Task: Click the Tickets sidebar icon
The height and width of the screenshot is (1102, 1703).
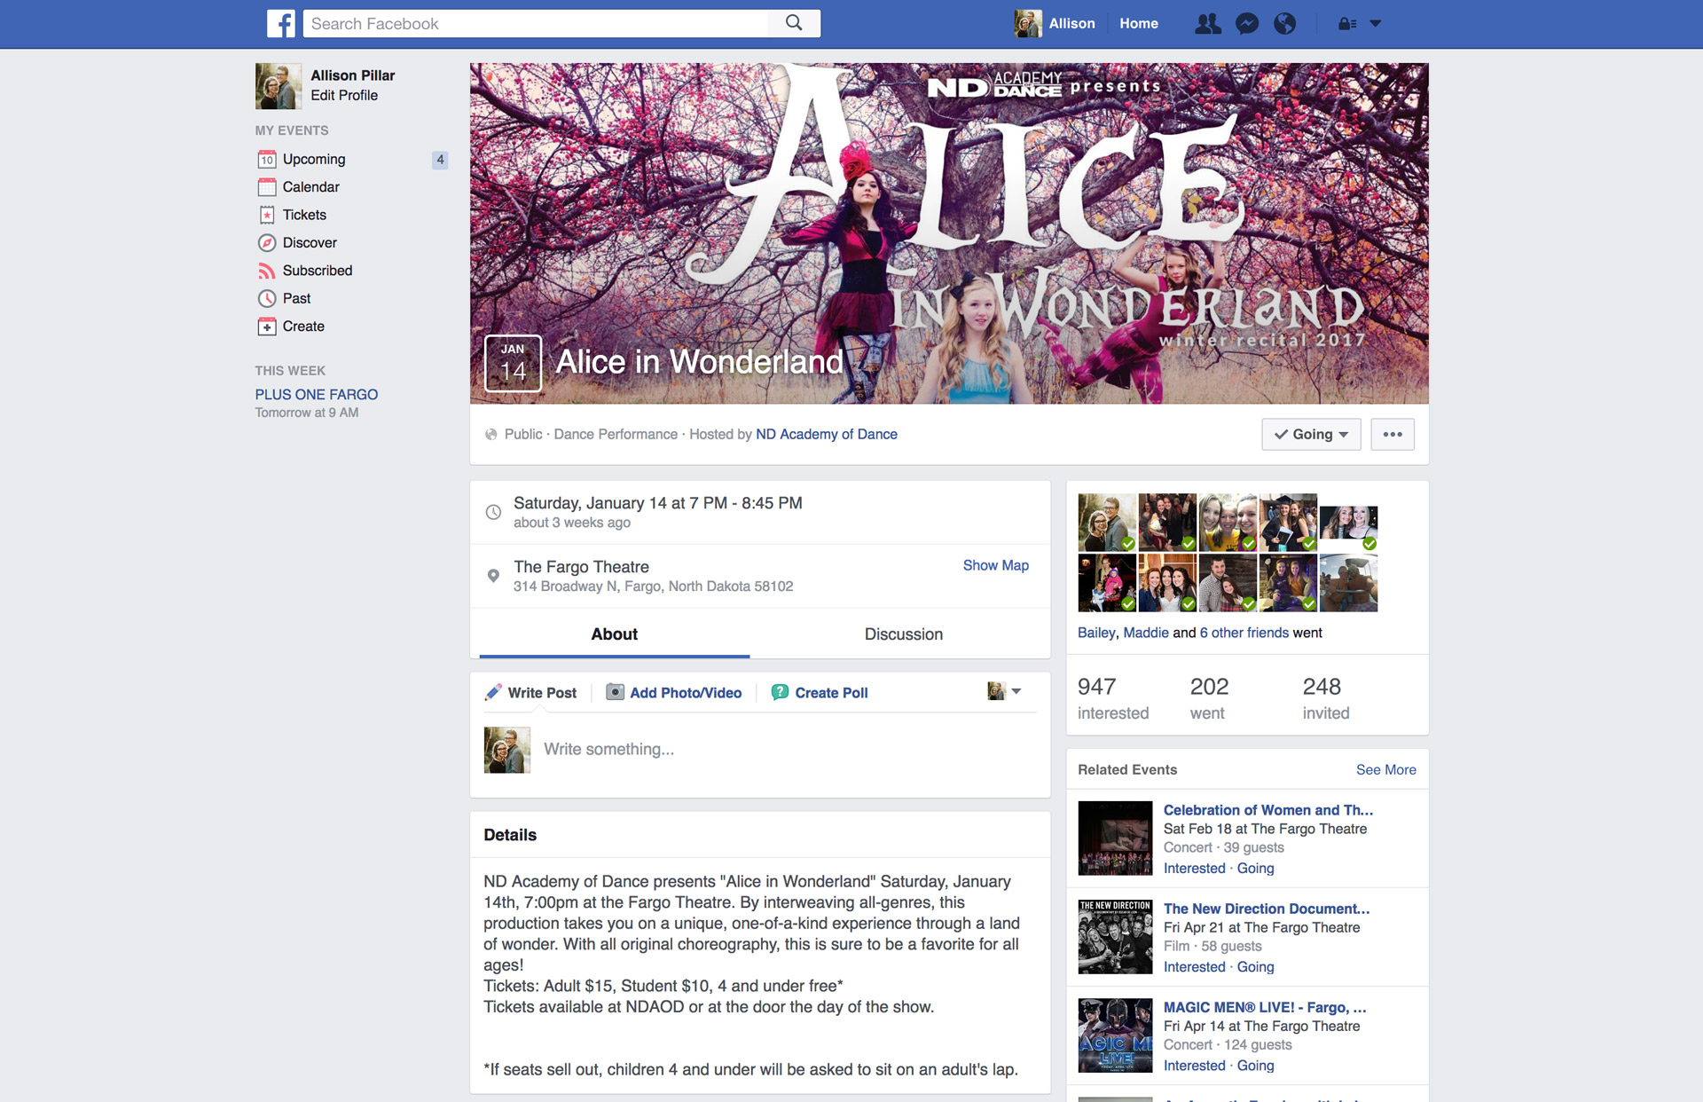Action: (267, 215)
